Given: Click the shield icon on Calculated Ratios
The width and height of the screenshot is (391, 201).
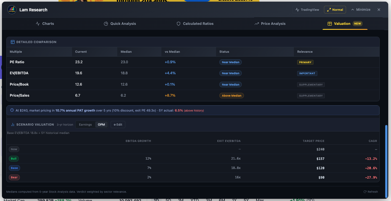Looking at the screenshot, I should [179, 23].
